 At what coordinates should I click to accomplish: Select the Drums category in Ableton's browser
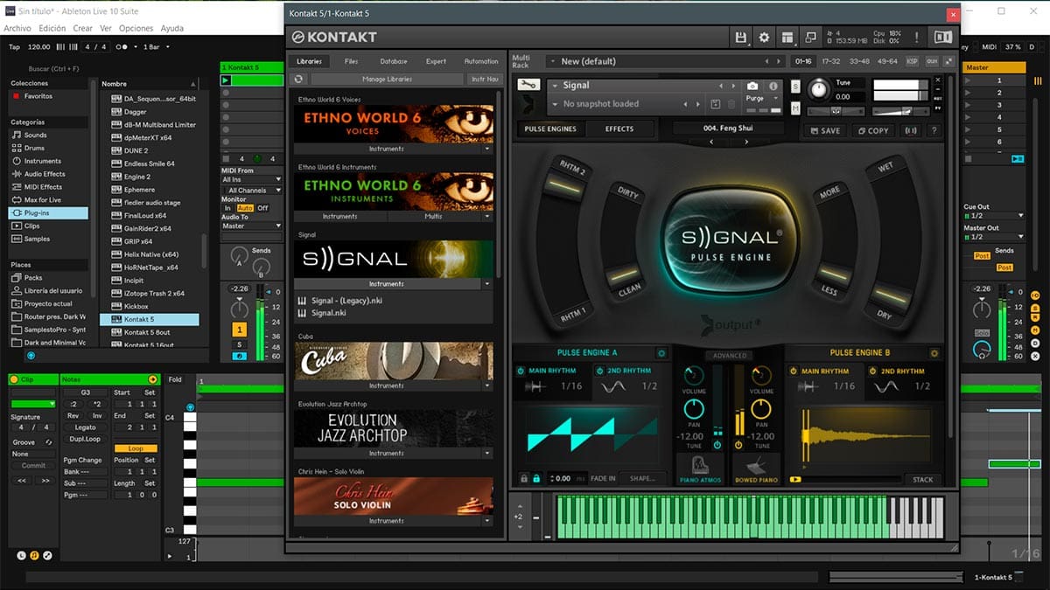coord(34,148)
